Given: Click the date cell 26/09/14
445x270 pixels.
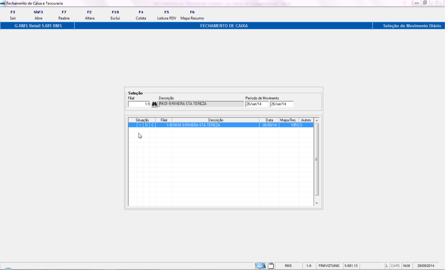Looking at the screenshot, I should pos(269,125).
